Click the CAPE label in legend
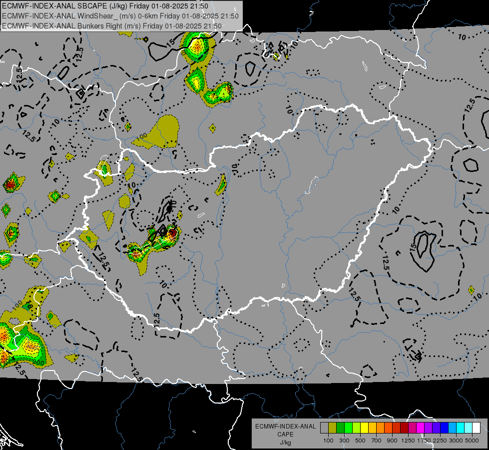Image resolution: width=489 pixels, height=450 pixels. (285, 434)
